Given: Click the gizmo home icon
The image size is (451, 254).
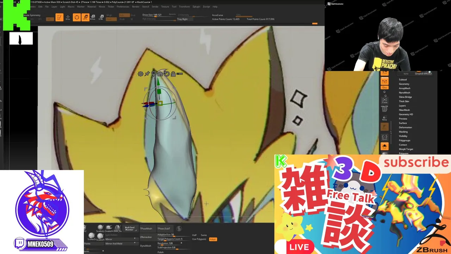Looking at the screenshot, I should click(160, 74).
